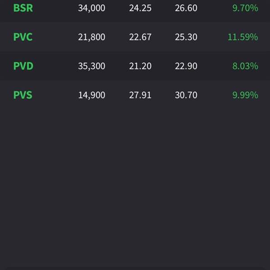Click PVD value 21.20
This screenshot has height=270, width=270.
(x=140, y=66)
